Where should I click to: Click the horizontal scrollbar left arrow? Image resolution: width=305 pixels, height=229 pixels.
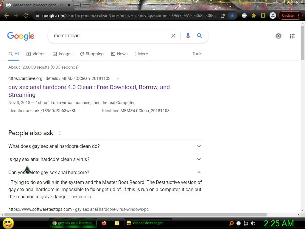click(x=2, y=215)
